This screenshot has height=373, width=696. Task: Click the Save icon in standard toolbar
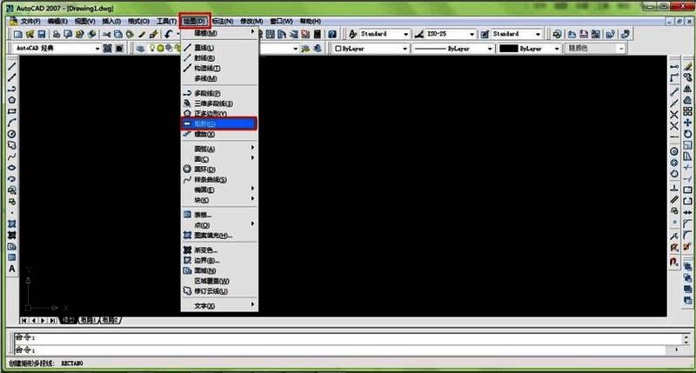click(42, 34)
